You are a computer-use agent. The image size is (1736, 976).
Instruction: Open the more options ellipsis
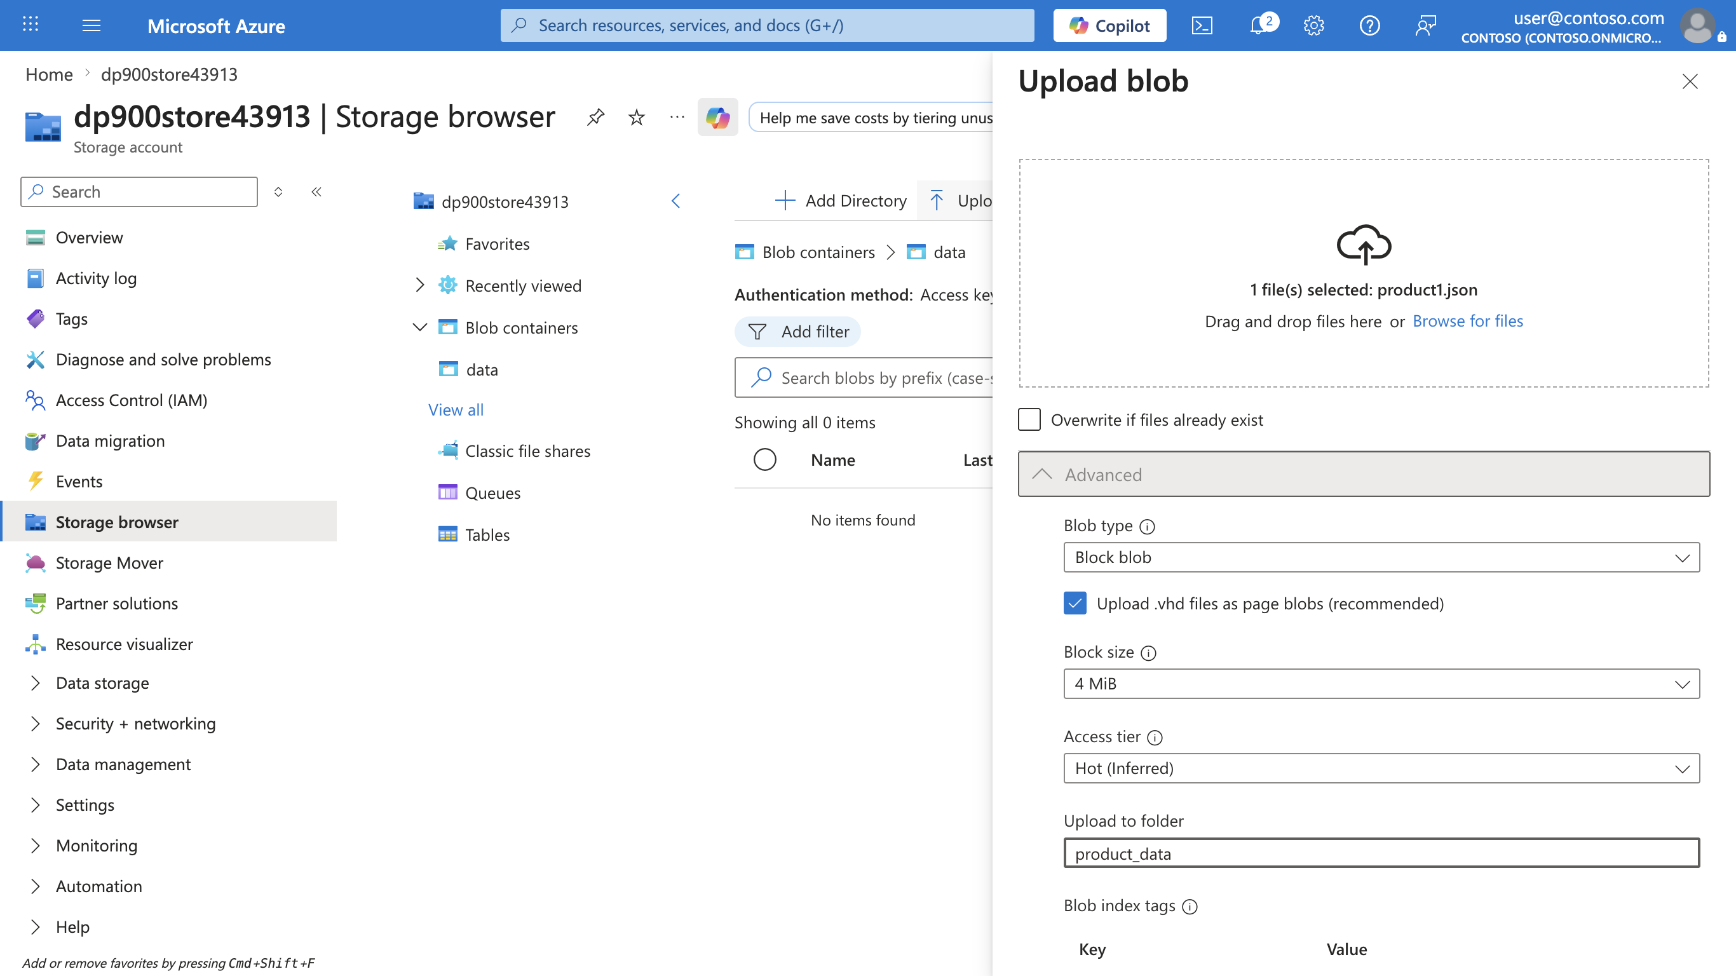point(677,118)
